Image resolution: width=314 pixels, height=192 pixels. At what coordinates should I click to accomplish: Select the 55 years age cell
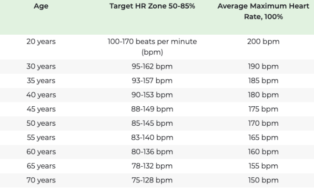[41, 138]
